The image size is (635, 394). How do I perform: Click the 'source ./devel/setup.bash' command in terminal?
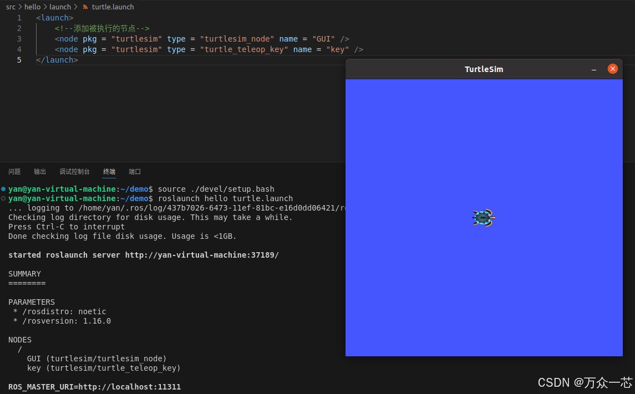pyautogui.click(x=216, y=189)
